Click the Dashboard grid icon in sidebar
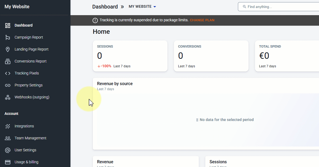The width and height of the screenshot is (319, 167). pyautogui.click(x=8, y=26)
